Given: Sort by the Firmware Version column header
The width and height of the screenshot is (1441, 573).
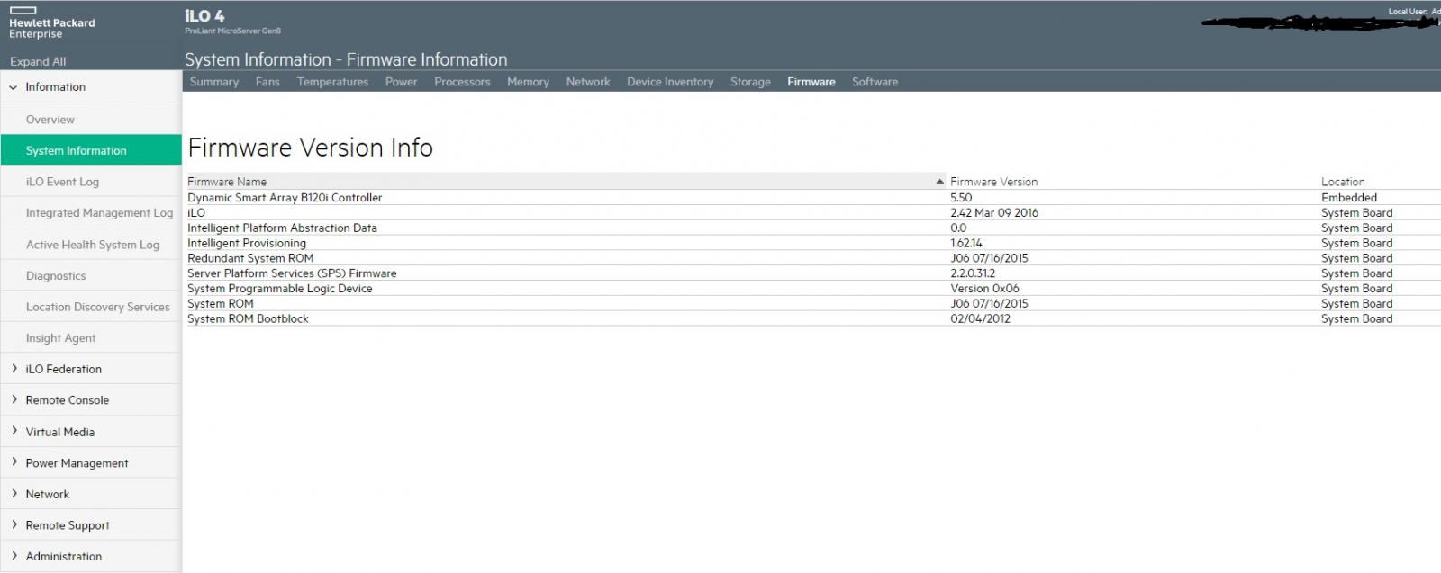Looking at the screenshot, I should click(994, 182).
